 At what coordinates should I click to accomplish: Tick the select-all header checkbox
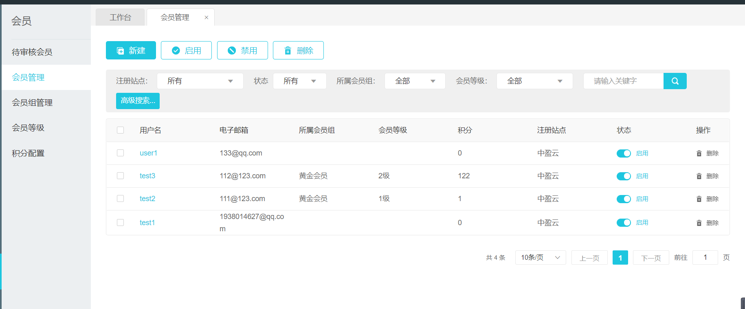pyautogui.click(x=120, y=130)
